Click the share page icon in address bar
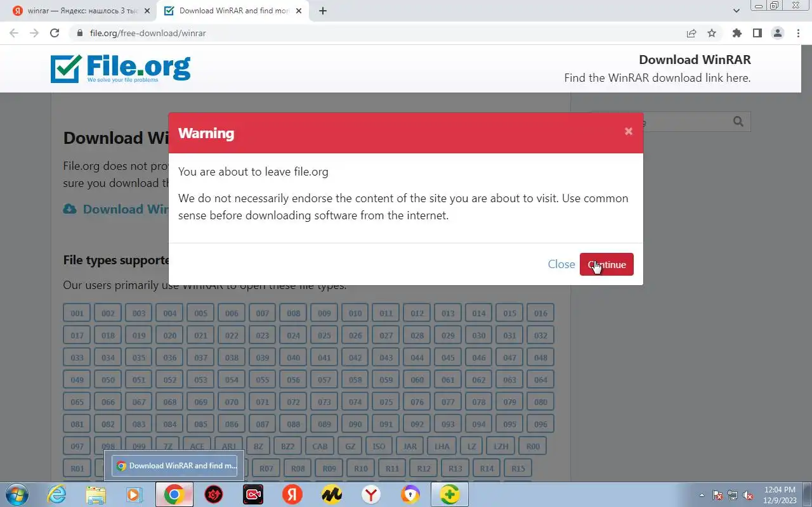Image resolution: width=812 pixels, height=507 pixels. 691,33
